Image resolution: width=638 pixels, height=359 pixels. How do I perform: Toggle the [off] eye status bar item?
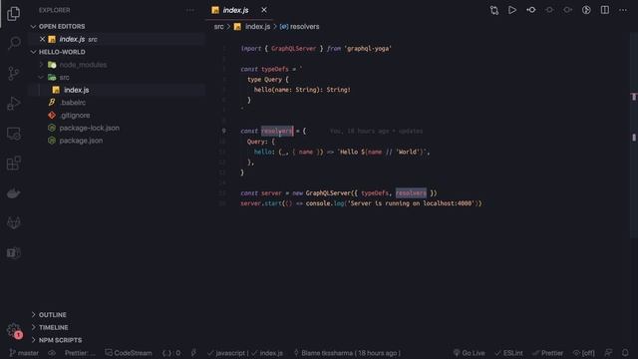(584, 353)
